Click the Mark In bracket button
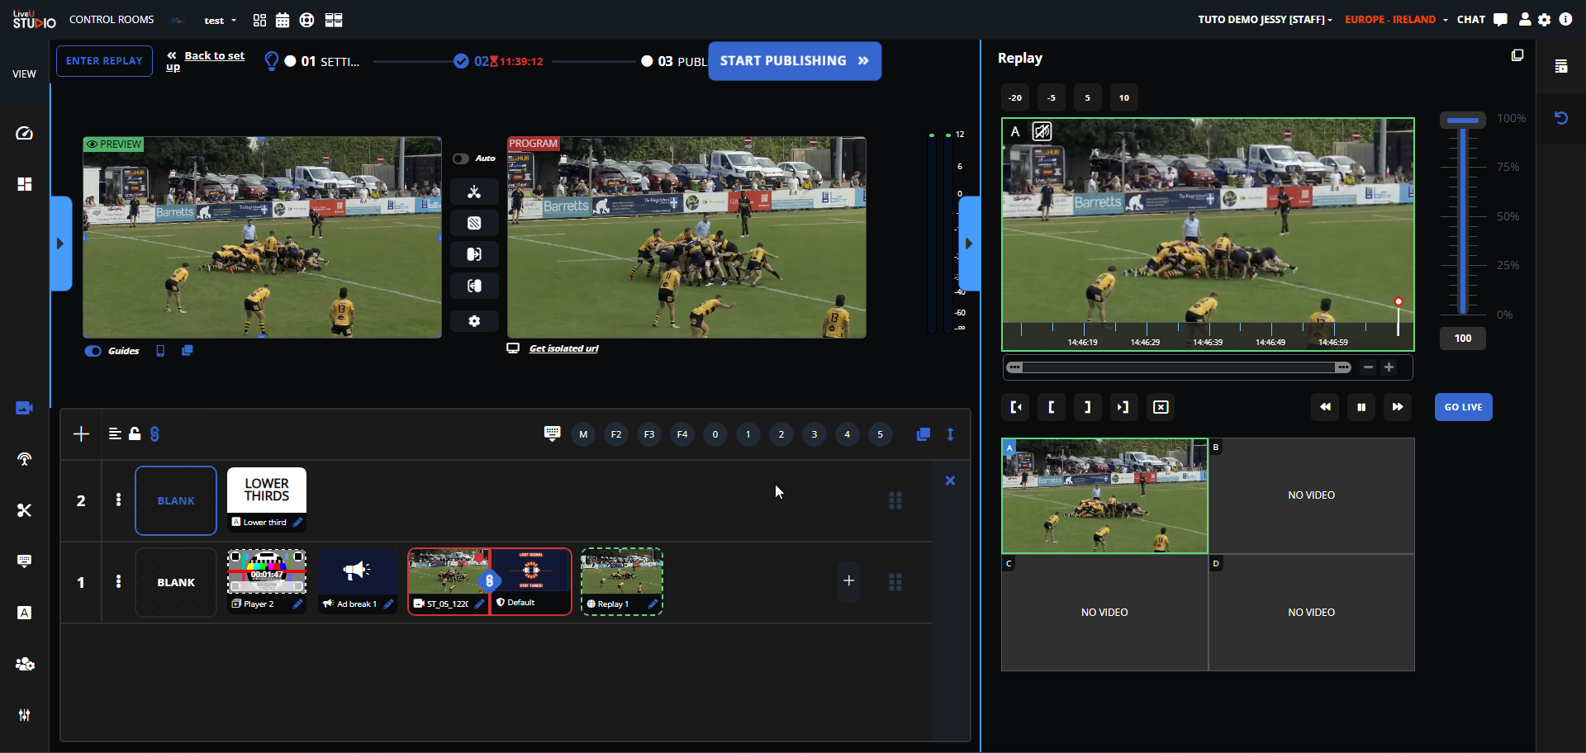 pyautogui.click(x=1051, y=407)
